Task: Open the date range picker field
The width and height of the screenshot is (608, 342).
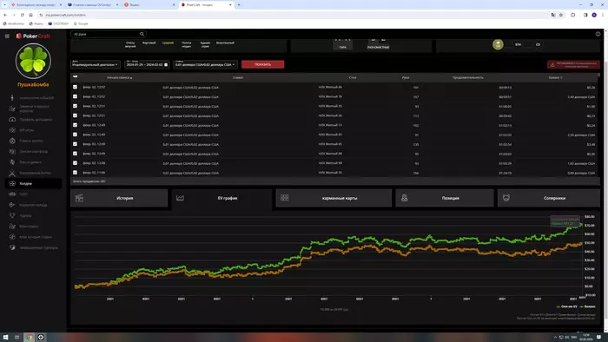Action: click(147, 64)
